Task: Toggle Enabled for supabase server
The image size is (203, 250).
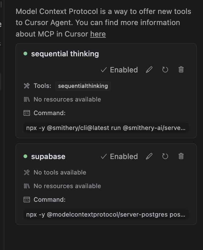Action: (x=119, y=157)
